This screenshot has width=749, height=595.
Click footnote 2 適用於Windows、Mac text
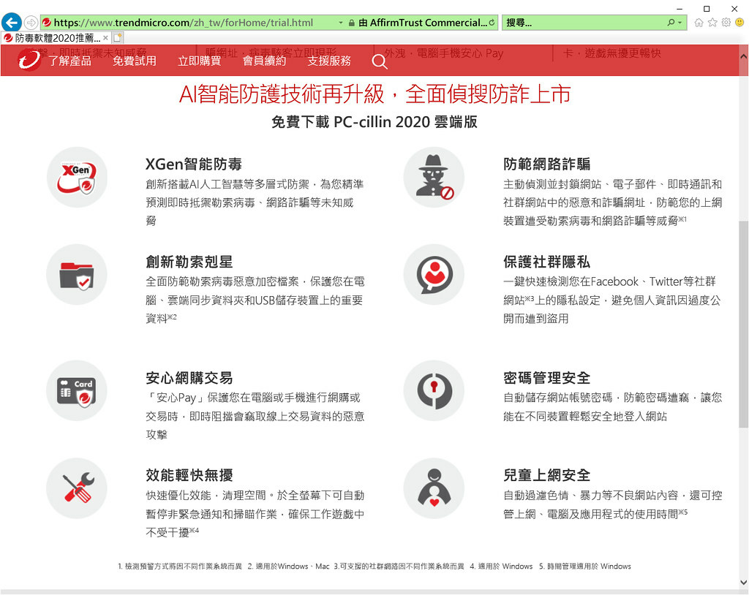coord(288,566)
